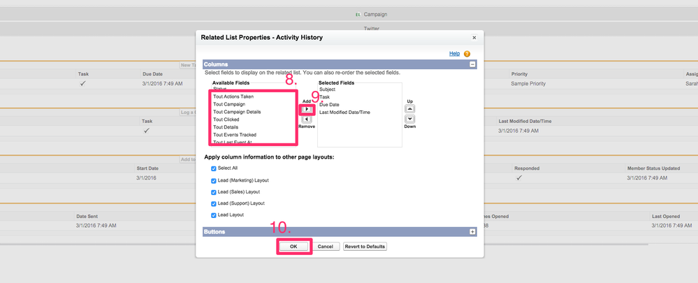Viewport: 698px width, 283px height.
Task: Uncheck Lead (Marketing) Layout checkbox
Action: [214, 180]
